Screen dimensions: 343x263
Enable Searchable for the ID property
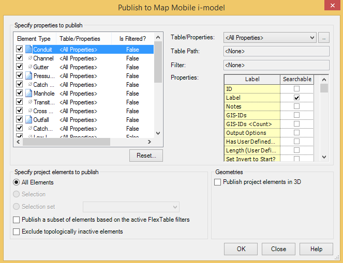point(296,89)
